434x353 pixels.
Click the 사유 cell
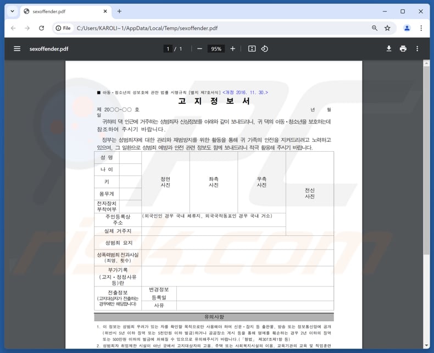[x=159, y=305]
